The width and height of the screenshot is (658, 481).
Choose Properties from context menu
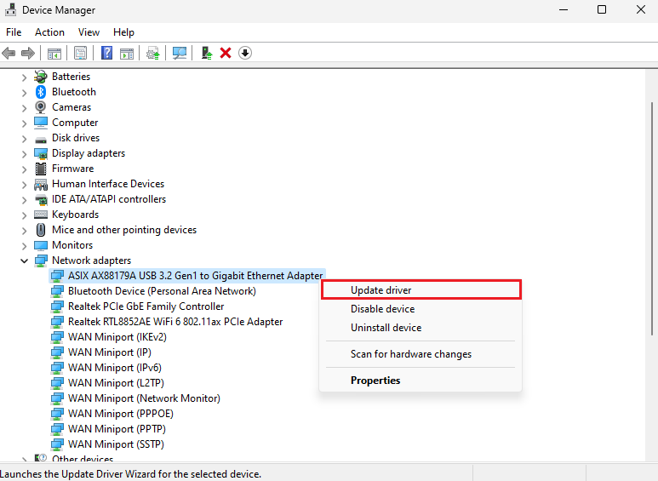click(421, 381)
